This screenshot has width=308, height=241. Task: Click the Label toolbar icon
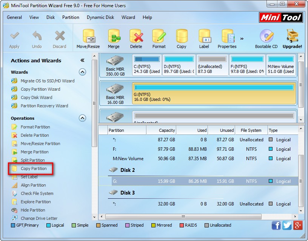click(204, 38)
